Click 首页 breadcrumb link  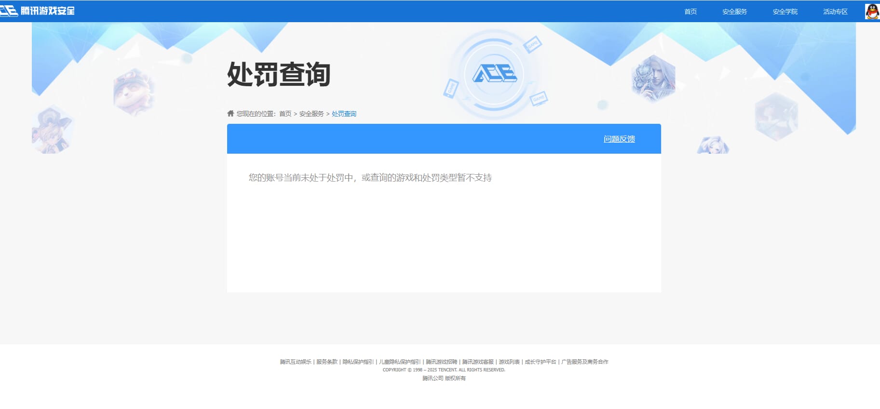point(285,114)
